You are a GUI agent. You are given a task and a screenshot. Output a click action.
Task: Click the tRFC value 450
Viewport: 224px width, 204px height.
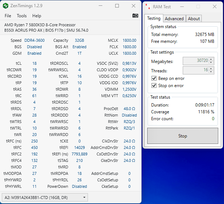(34, 148)
